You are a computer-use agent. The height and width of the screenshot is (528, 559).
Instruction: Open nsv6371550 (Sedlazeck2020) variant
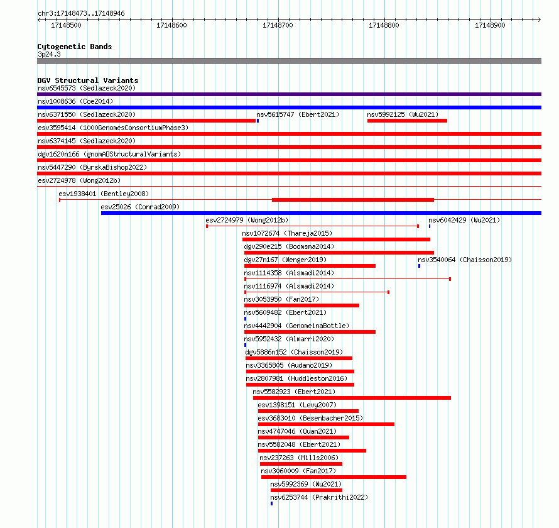[87, 114]
